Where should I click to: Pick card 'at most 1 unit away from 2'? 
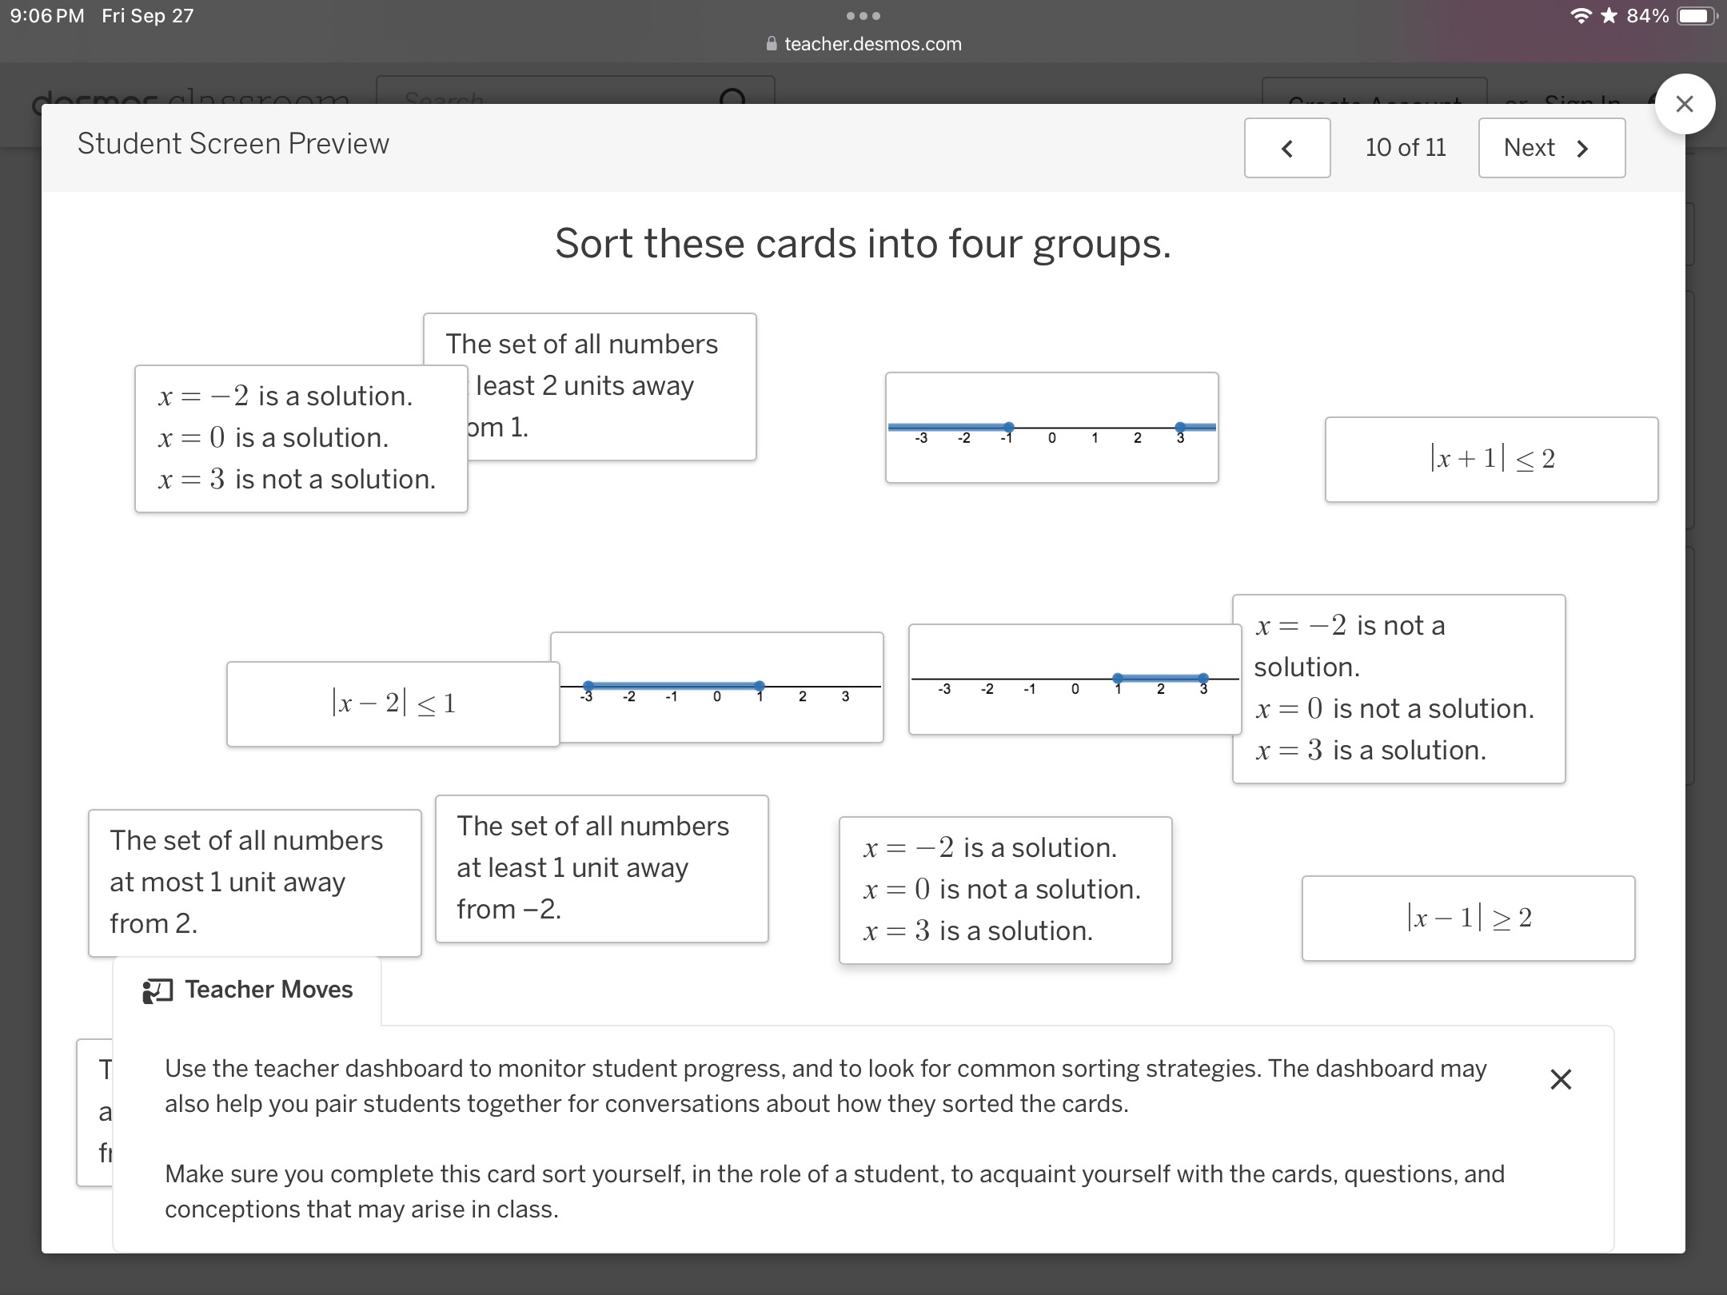254,883
